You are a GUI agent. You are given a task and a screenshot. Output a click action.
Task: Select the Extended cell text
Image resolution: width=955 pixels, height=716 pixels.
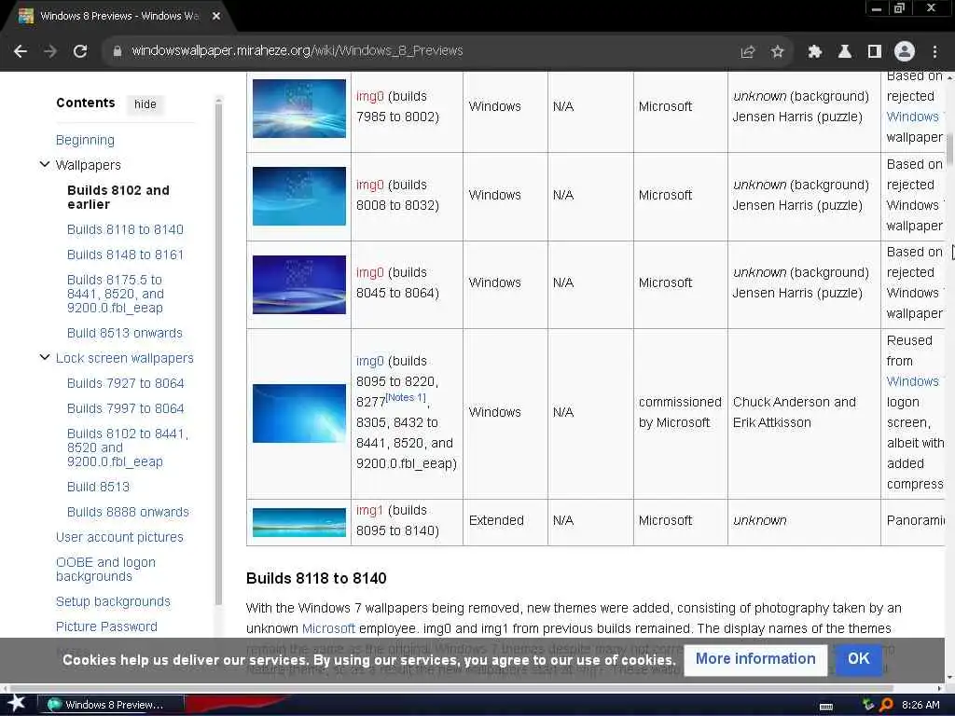(x=496, y=520)
